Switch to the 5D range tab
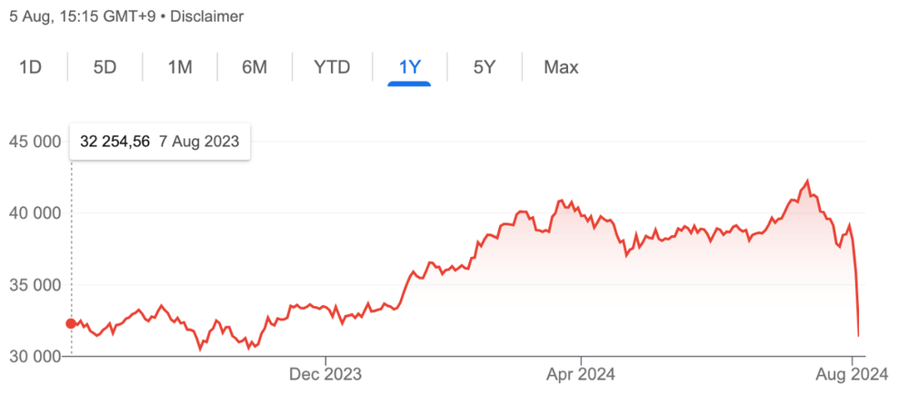The width and height of the screenshot is (909, 414). click(x=105, y=67)
